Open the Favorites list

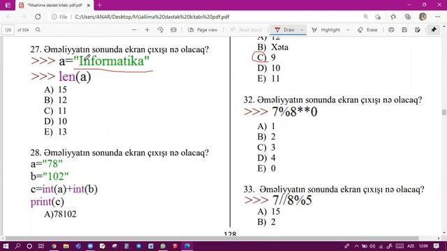pos(393,17)
